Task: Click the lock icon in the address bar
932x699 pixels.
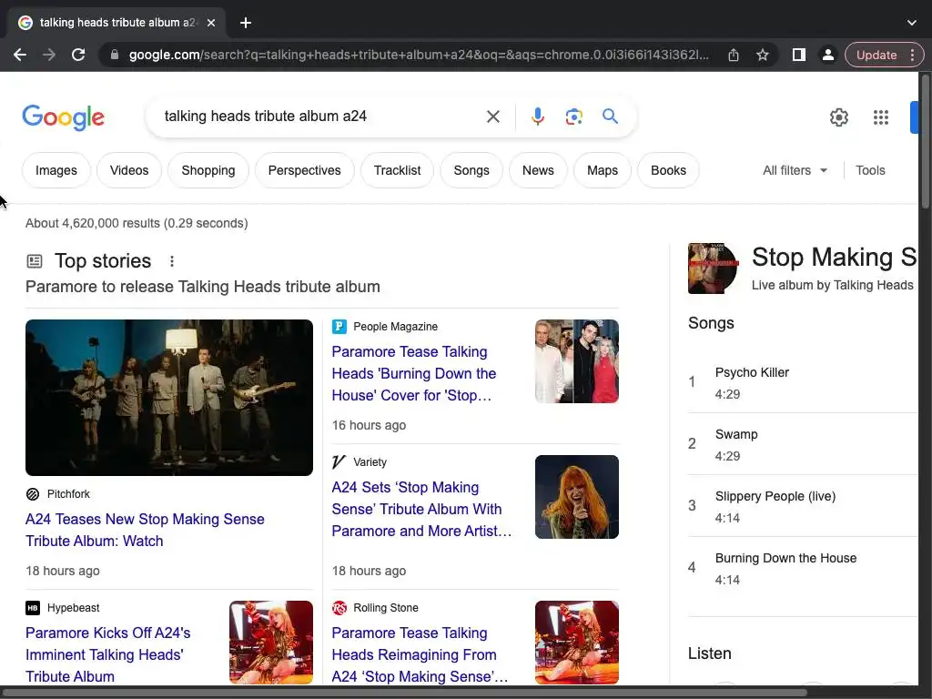Action: 115,55
